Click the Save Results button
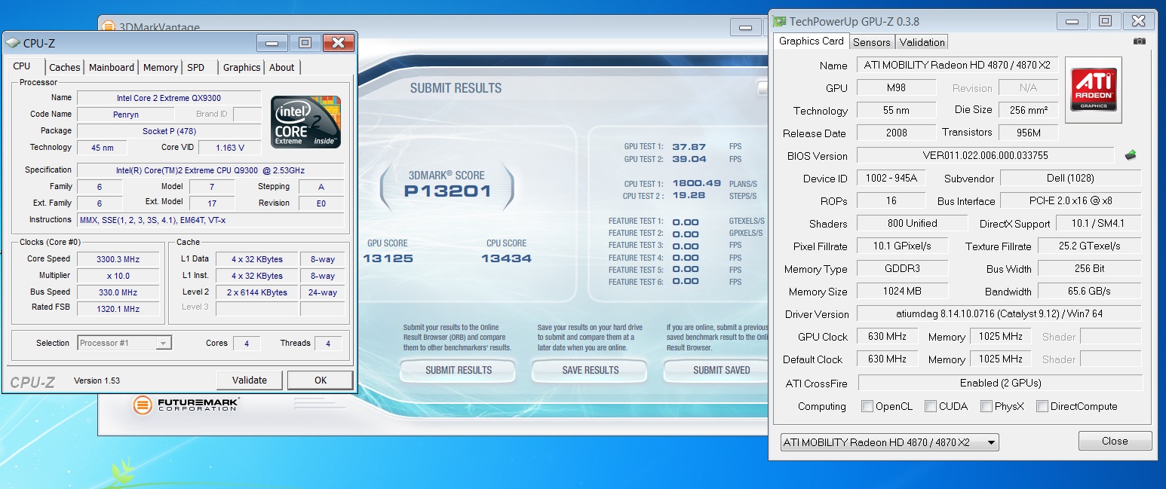 [x=591, y=370]
